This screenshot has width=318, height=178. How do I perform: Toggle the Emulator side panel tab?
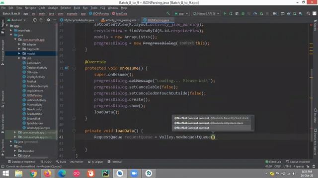pos(316,115)
